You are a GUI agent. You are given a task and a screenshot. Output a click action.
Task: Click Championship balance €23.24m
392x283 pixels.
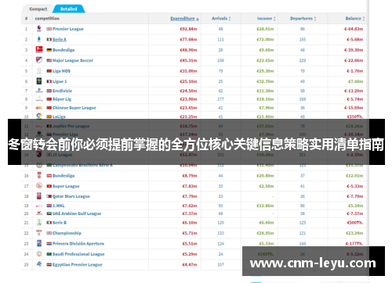[354, 233]
